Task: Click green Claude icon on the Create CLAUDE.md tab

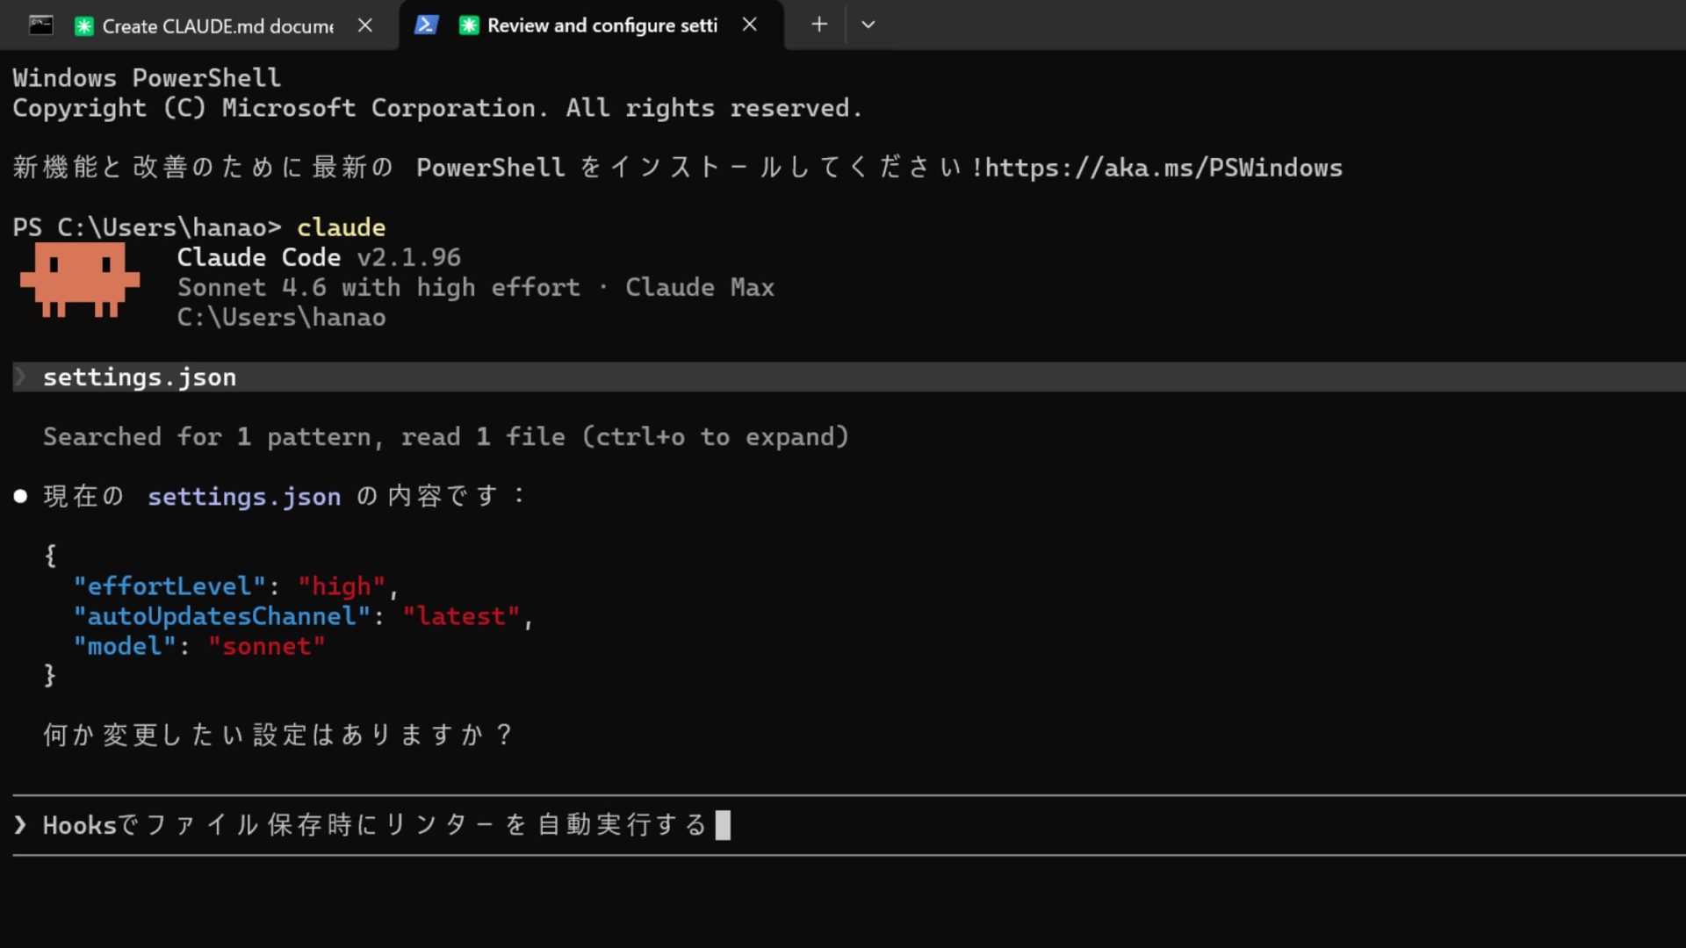Action: [83, 26]
